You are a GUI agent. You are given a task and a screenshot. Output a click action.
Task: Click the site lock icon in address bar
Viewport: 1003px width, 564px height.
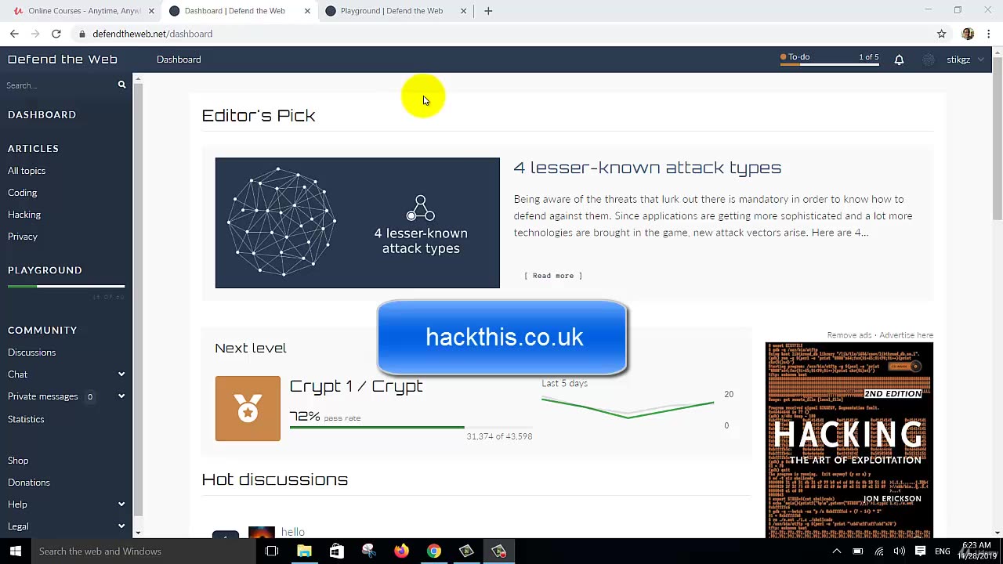[x=82, y=34]
